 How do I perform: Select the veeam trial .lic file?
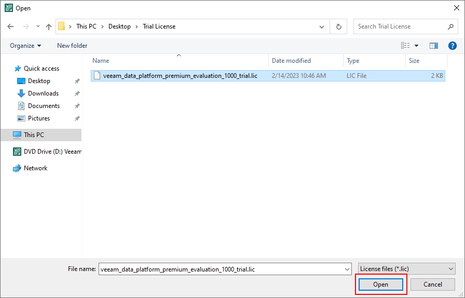click(x=268, y=76)
